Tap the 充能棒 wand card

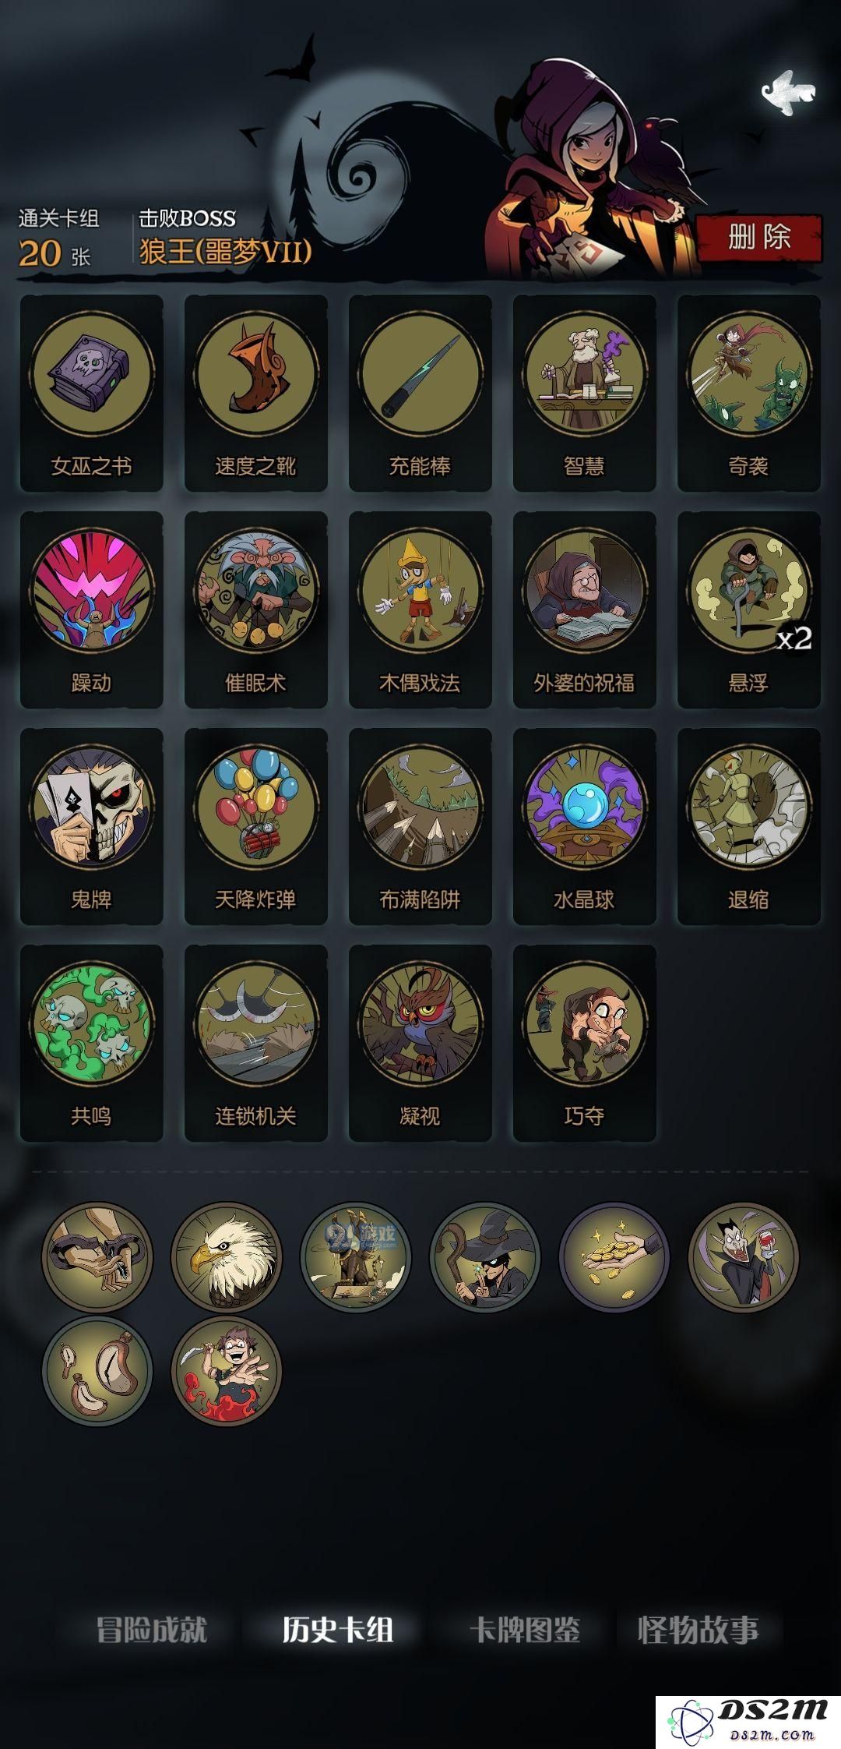420,393
